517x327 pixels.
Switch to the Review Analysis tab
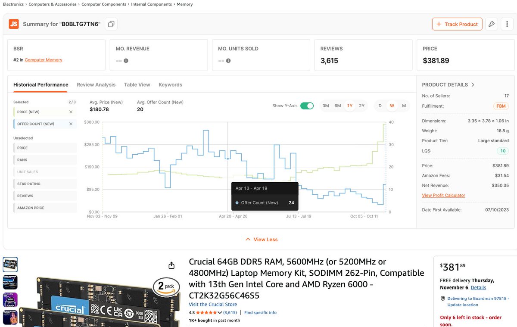[96, 85]
